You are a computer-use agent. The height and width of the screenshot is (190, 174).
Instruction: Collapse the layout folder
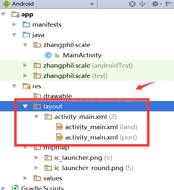click(25, 106)
